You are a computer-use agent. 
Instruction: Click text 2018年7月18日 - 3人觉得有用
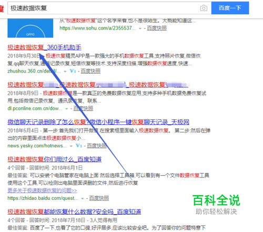(84, 220)
